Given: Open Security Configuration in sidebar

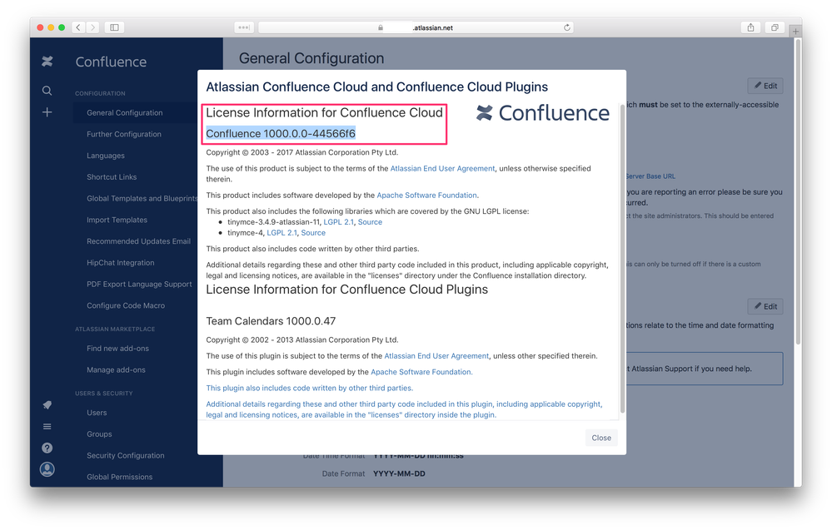Looking at the screenshot, I should click(125, 456).
